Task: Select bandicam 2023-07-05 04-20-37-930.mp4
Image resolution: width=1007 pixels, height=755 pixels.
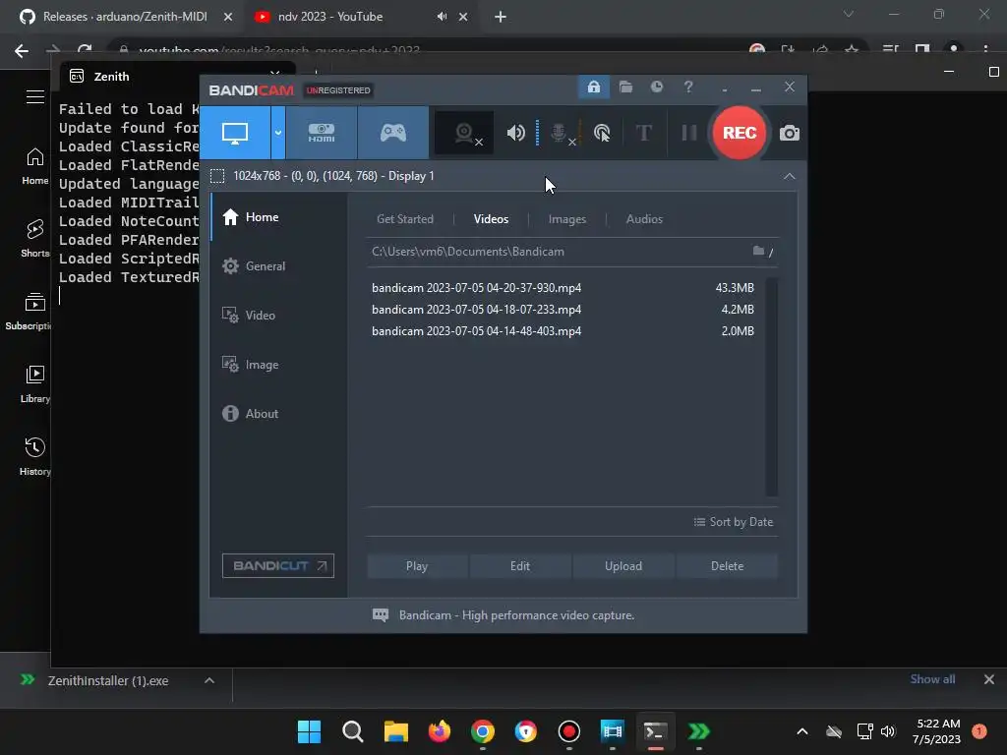Action: (x=563, y=288)
